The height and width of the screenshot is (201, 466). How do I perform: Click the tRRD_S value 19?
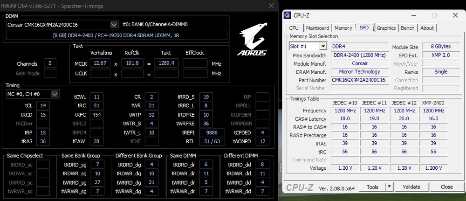click(206, 97)
